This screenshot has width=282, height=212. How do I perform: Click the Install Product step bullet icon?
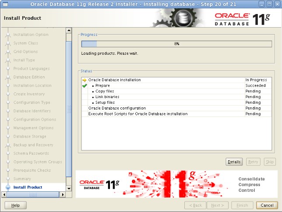tap(8, 187)
